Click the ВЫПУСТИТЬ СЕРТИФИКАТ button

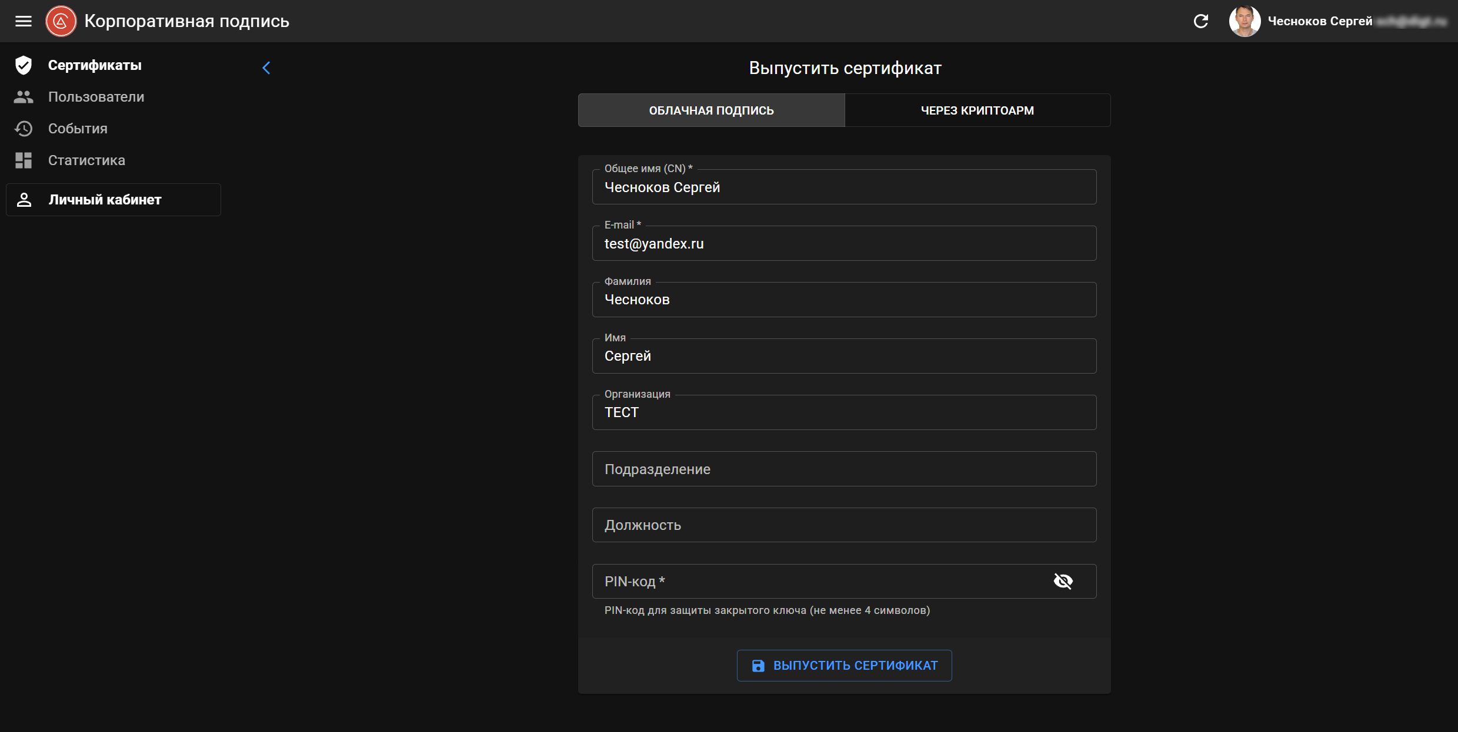click(844, 666)
